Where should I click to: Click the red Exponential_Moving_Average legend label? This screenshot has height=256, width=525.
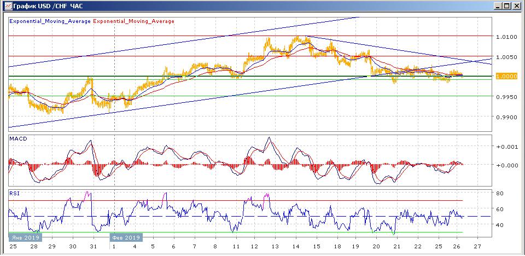(x=134, y=21)
